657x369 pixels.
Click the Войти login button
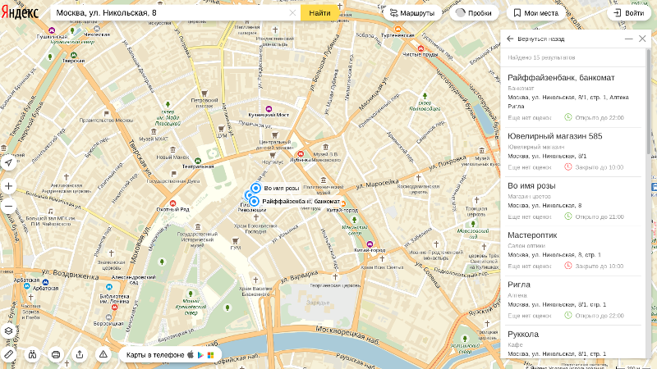pyautogui.click(x=629, y=13)
